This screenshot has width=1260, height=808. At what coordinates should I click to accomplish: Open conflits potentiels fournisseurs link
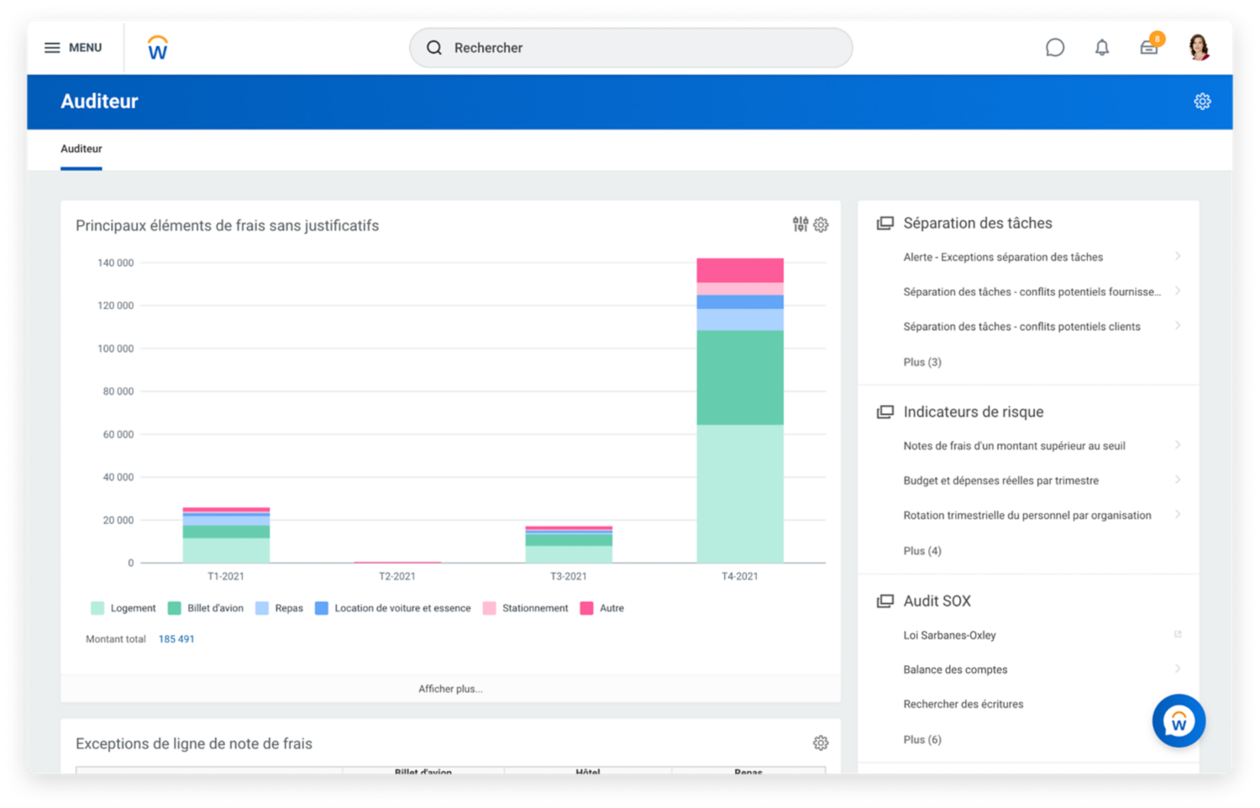coord(1032,291)
